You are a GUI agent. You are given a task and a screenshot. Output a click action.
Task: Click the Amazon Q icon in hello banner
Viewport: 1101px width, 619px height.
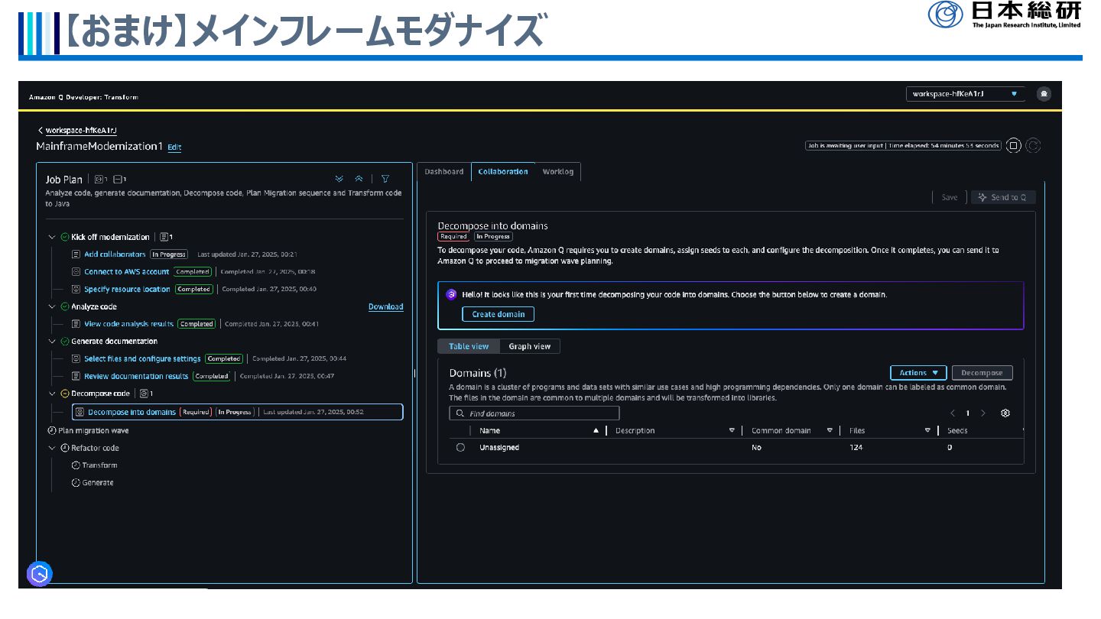(x=452, y=294)
